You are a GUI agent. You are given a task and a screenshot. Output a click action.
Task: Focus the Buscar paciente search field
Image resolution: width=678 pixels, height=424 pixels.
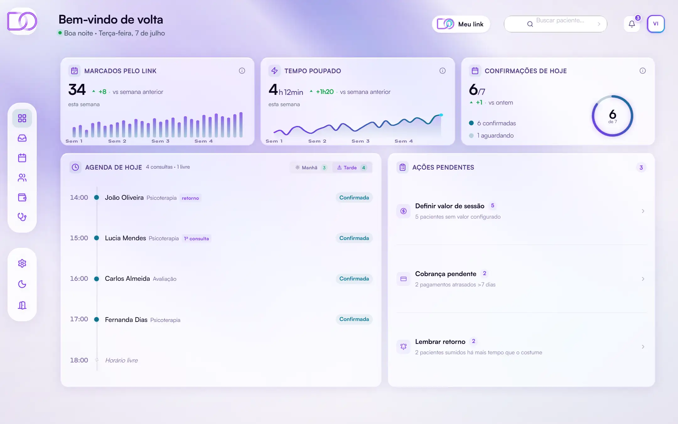coord(555,24)
